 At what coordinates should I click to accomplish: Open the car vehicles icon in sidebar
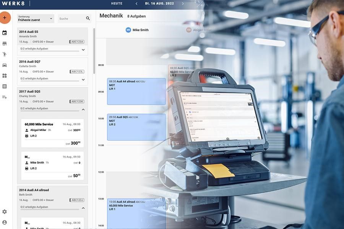click(x=4, y=65)
